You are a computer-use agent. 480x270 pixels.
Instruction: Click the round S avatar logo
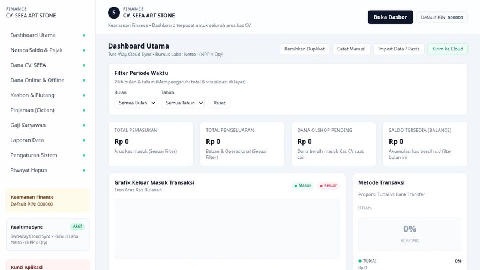pos(114,13)
